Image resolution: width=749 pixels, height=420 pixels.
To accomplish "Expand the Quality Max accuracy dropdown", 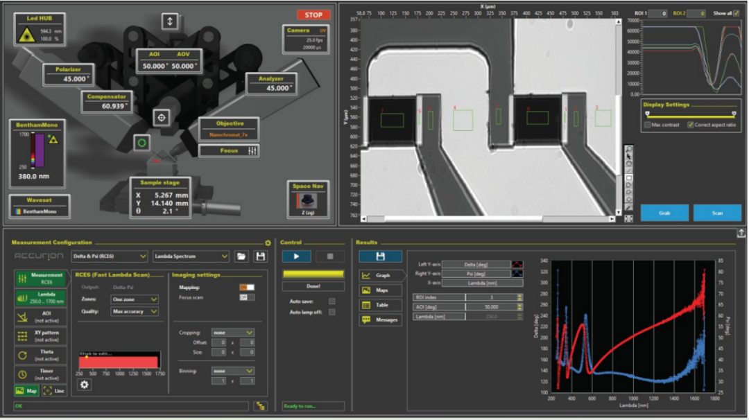I will pyautogui.click(x=135, y=312).
